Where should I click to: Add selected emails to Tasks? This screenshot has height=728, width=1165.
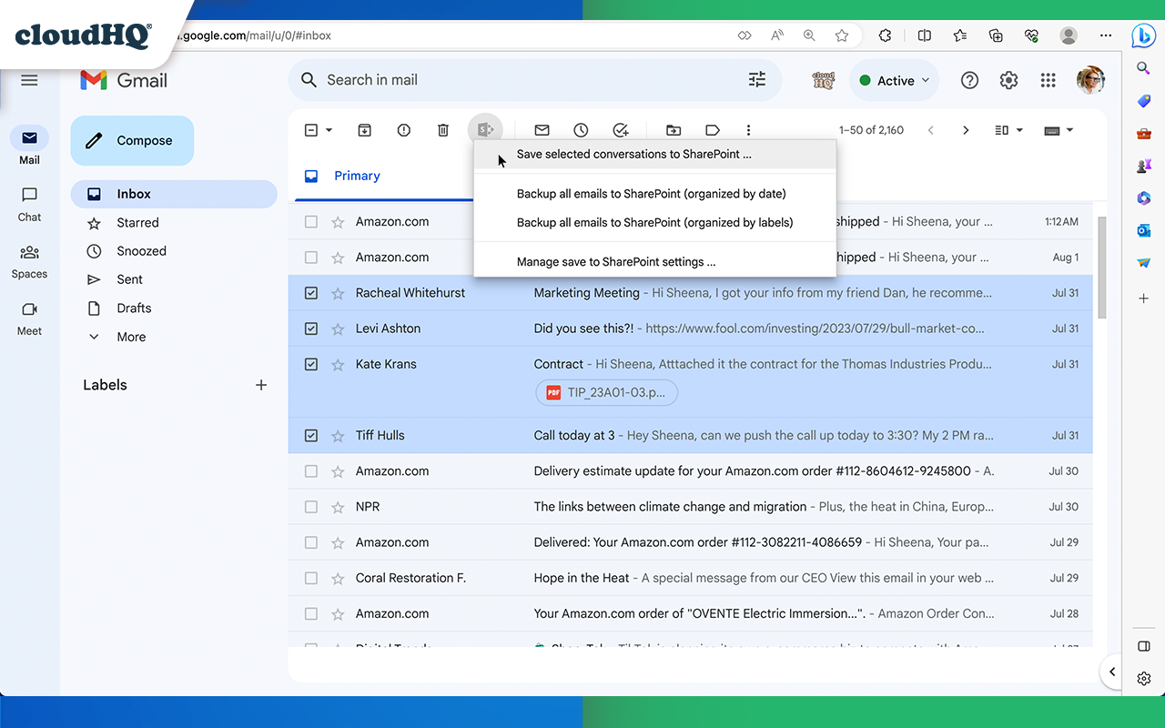pyautogui.click(x=621, y=130)
